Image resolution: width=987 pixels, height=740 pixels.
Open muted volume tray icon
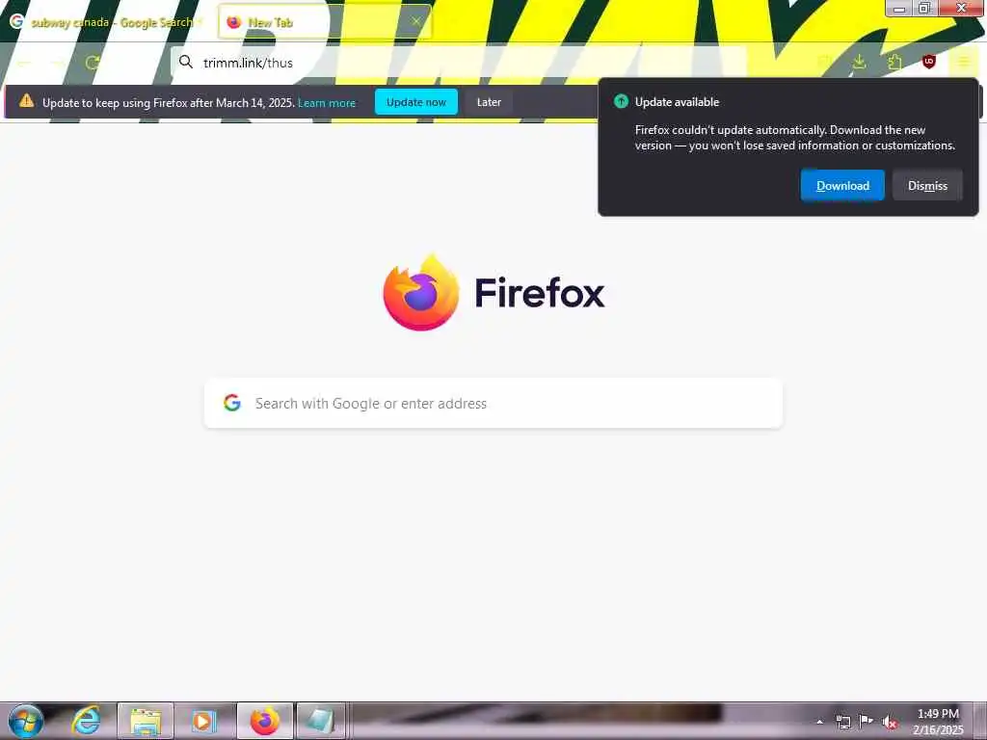click(x=890, y=723)
